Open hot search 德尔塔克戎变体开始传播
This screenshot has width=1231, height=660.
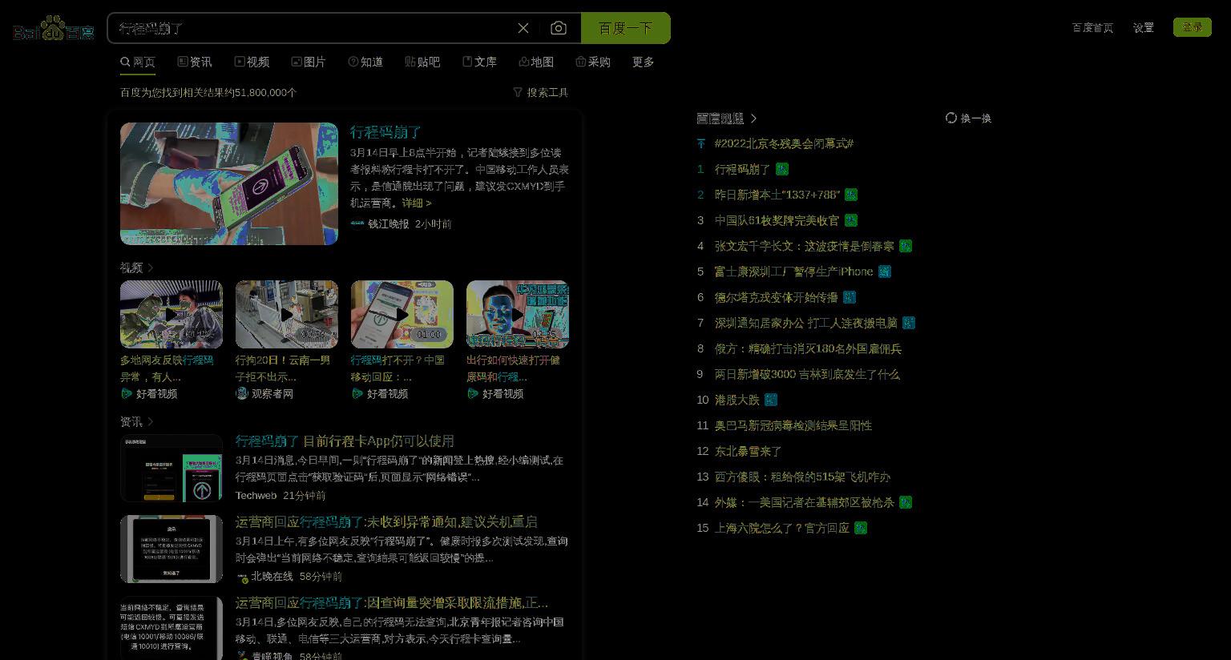coord(777,297)
